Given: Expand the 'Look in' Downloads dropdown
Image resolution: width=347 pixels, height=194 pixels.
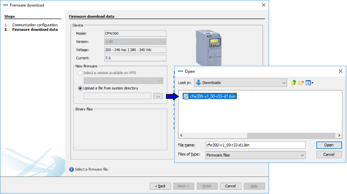Looking at the screenshot, I should pyautogui.click(x=283, y=83).
